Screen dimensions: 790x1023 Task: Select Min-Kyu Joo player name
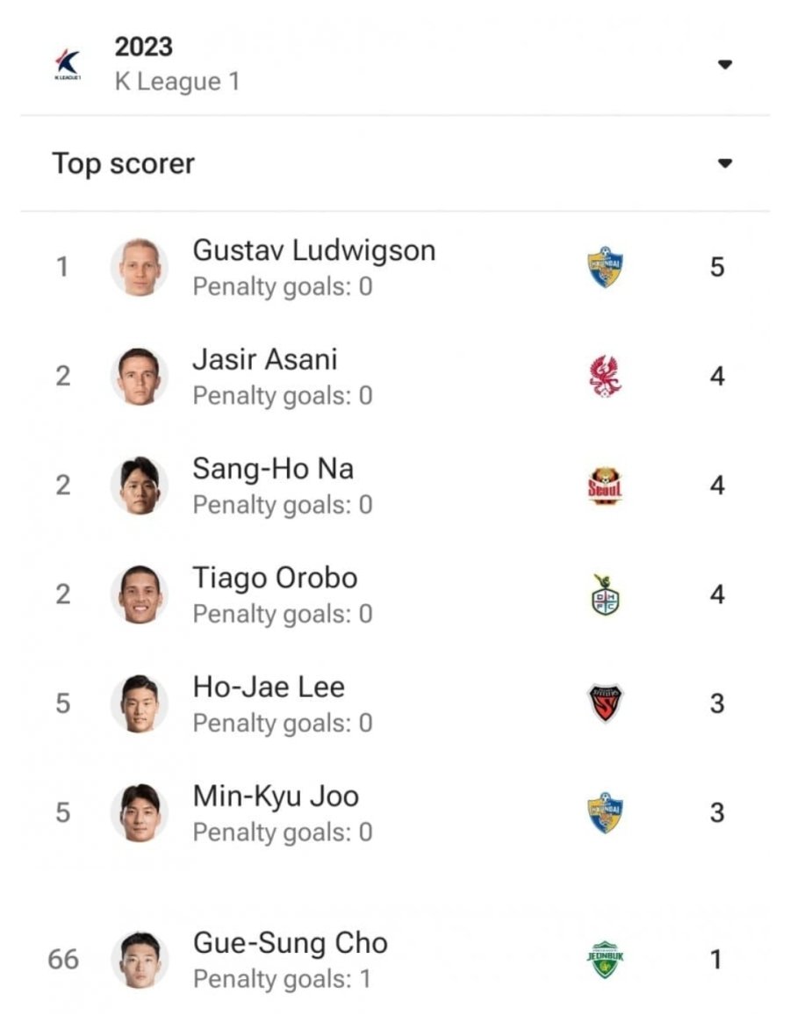click(276, 796)
